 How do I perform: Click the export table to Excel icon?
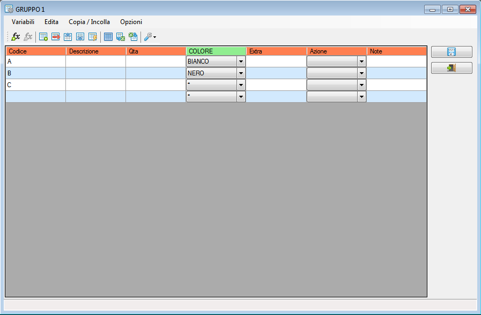point(121,37)
